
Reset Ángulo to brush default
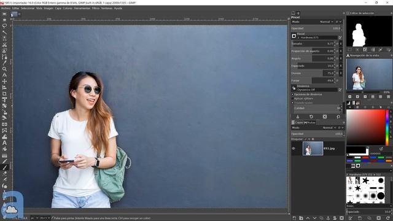tap(341, 58)
